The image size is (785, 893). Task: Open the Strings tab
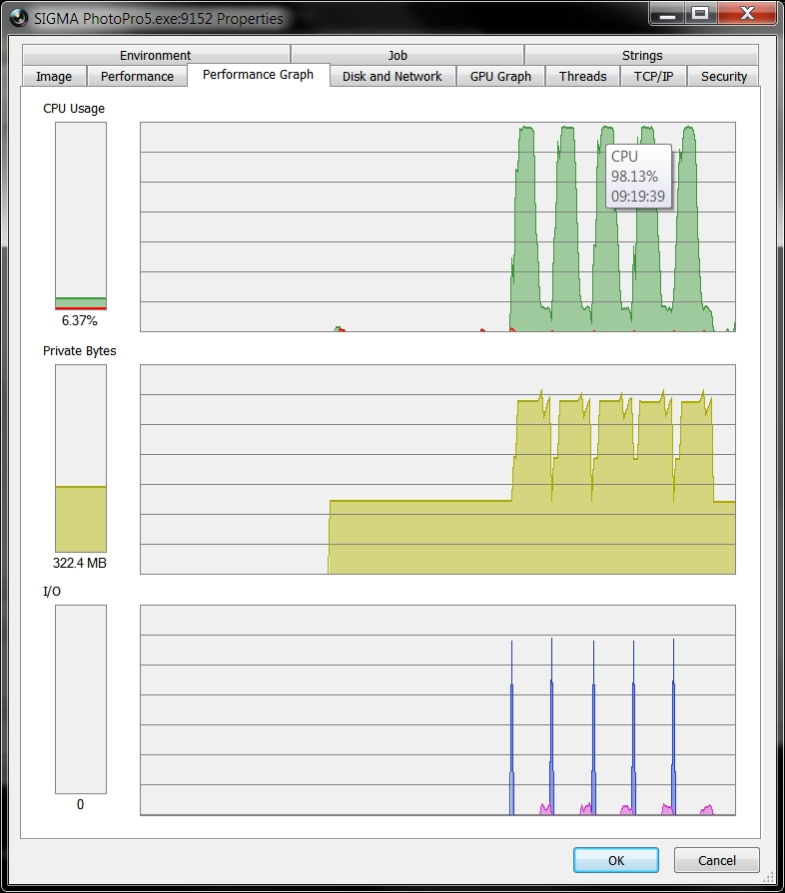coord(642,55)
